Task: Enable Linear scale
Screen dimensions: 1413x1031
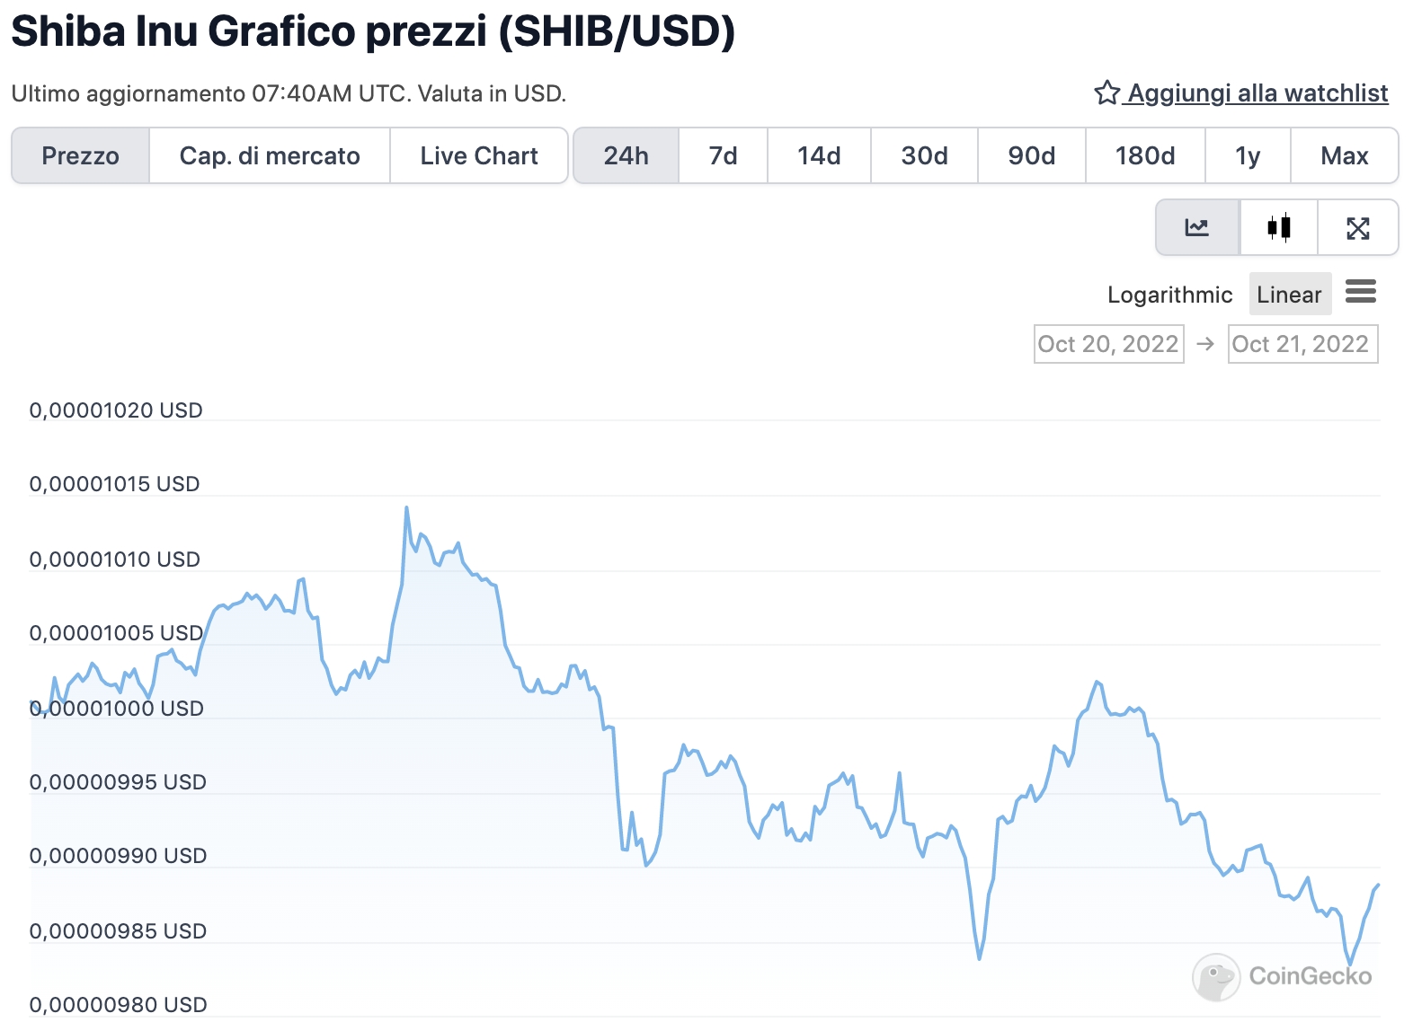Action: pos(1290,294)
